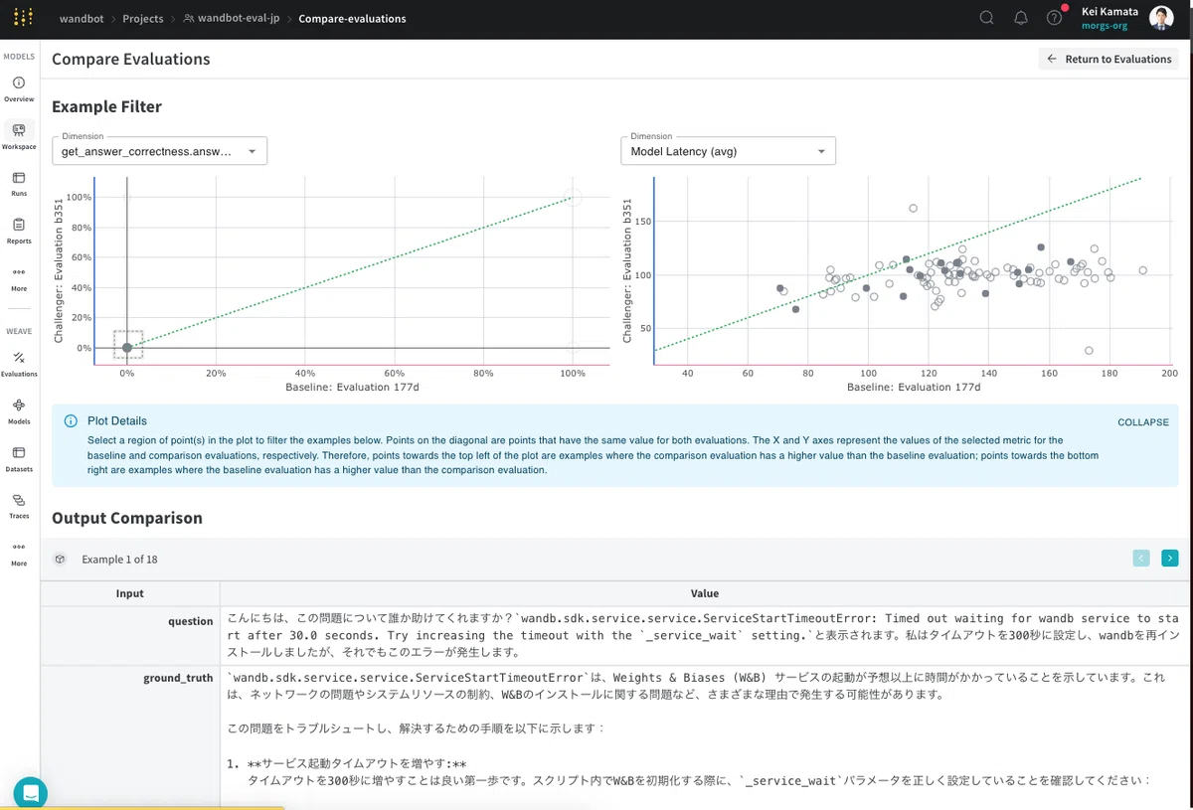Go to the next example arrow
Viewport: 1193px width, 810px height.
click(1169, 559)
